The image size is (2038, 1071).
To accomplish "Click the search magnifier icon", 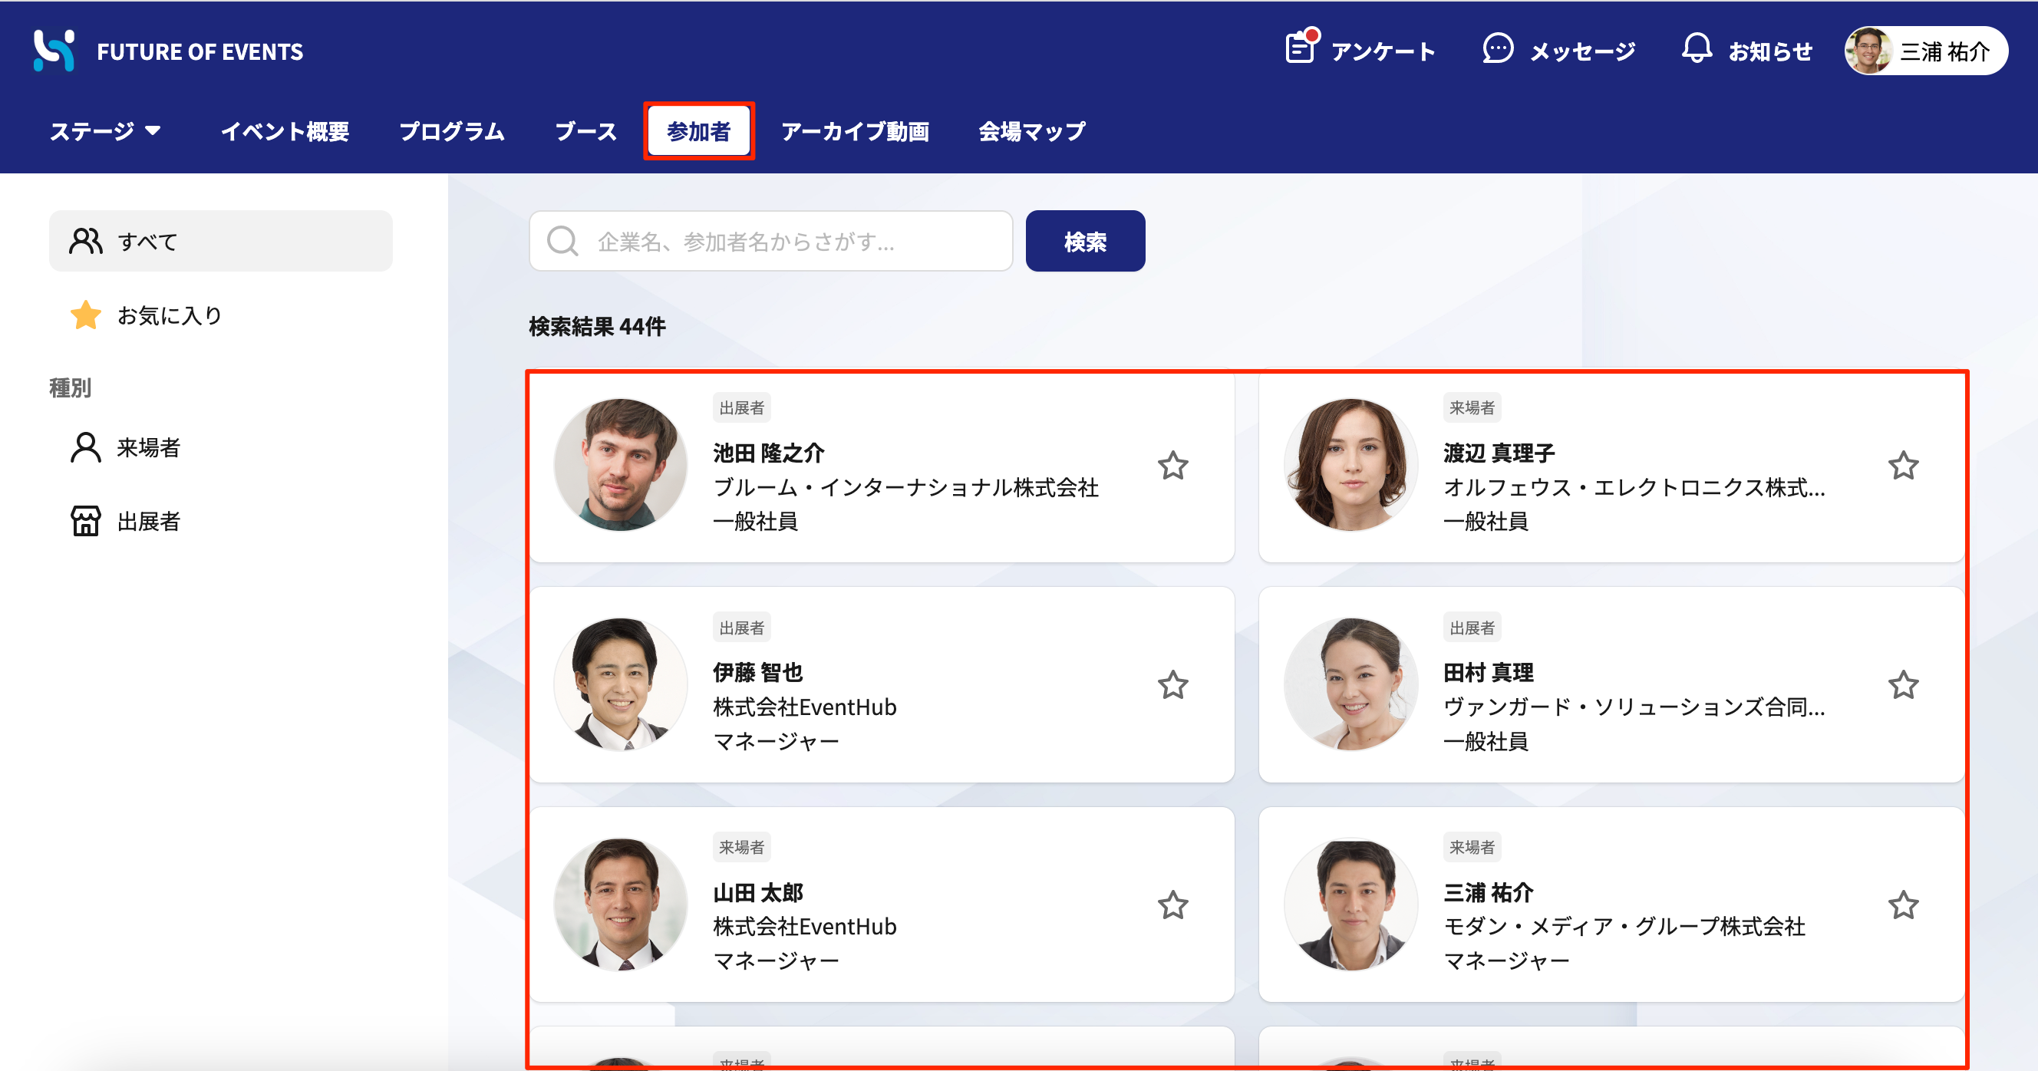I will (x=562, y=241).
